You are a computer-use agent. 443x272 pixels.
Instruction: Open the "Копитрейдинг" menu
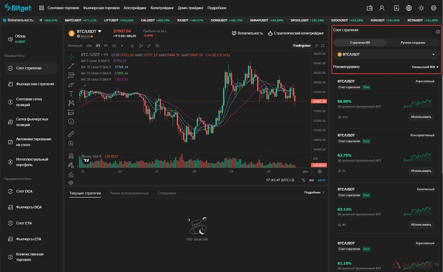pyautogui.click(x=162, y=8)
